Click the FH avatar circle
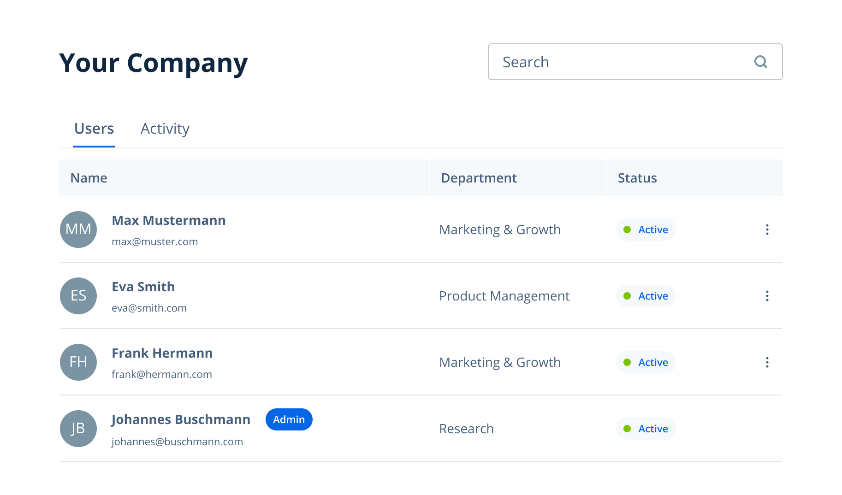Screen dimensions: 842x495 (x=78, y=362)
